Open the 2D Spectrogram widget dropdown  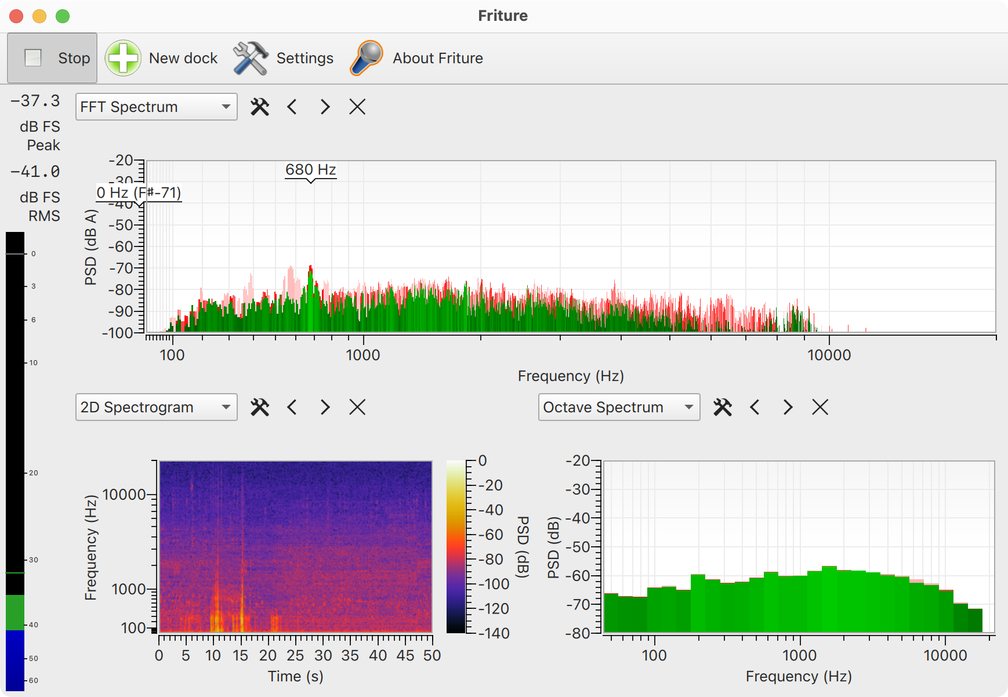pos(157,407)
